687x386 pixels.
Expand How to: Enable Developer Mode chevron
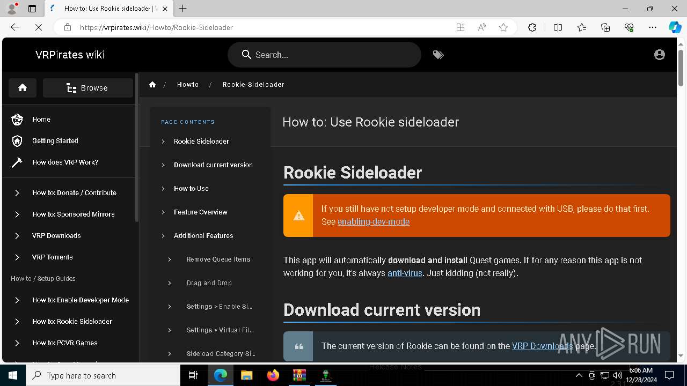coord(17,300)
